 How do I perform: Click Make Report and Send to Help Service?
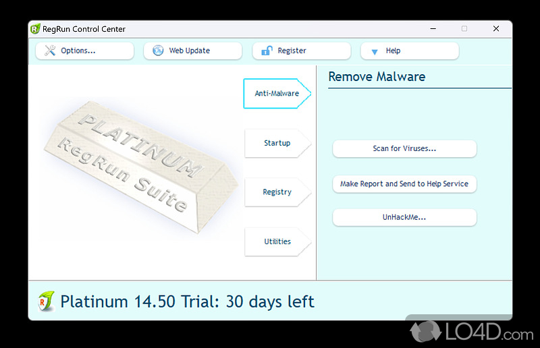point(404,184)
